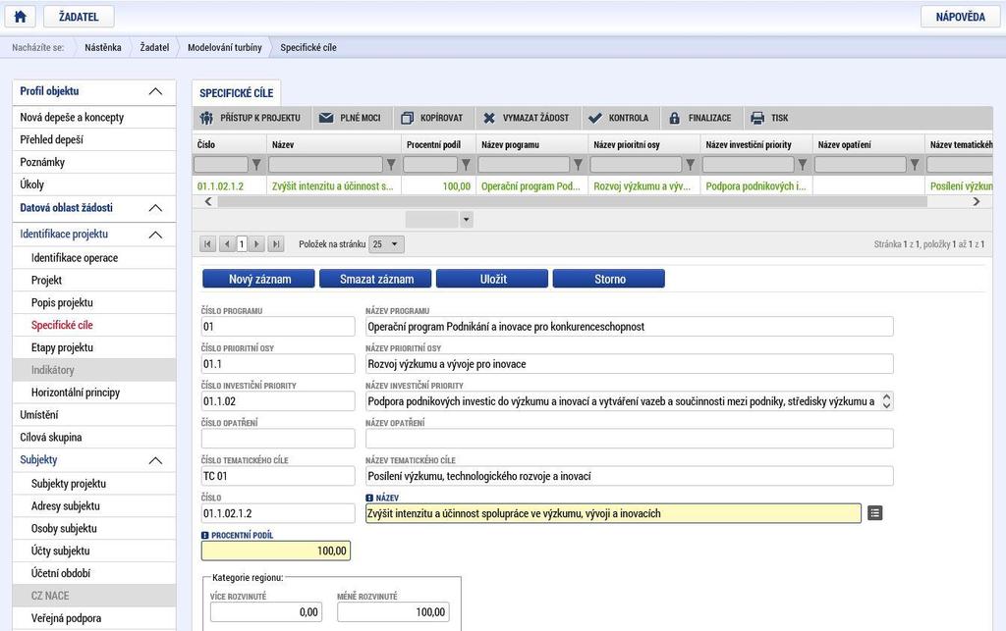Collapse Datová oblast žádosti section

pos(155,208)
